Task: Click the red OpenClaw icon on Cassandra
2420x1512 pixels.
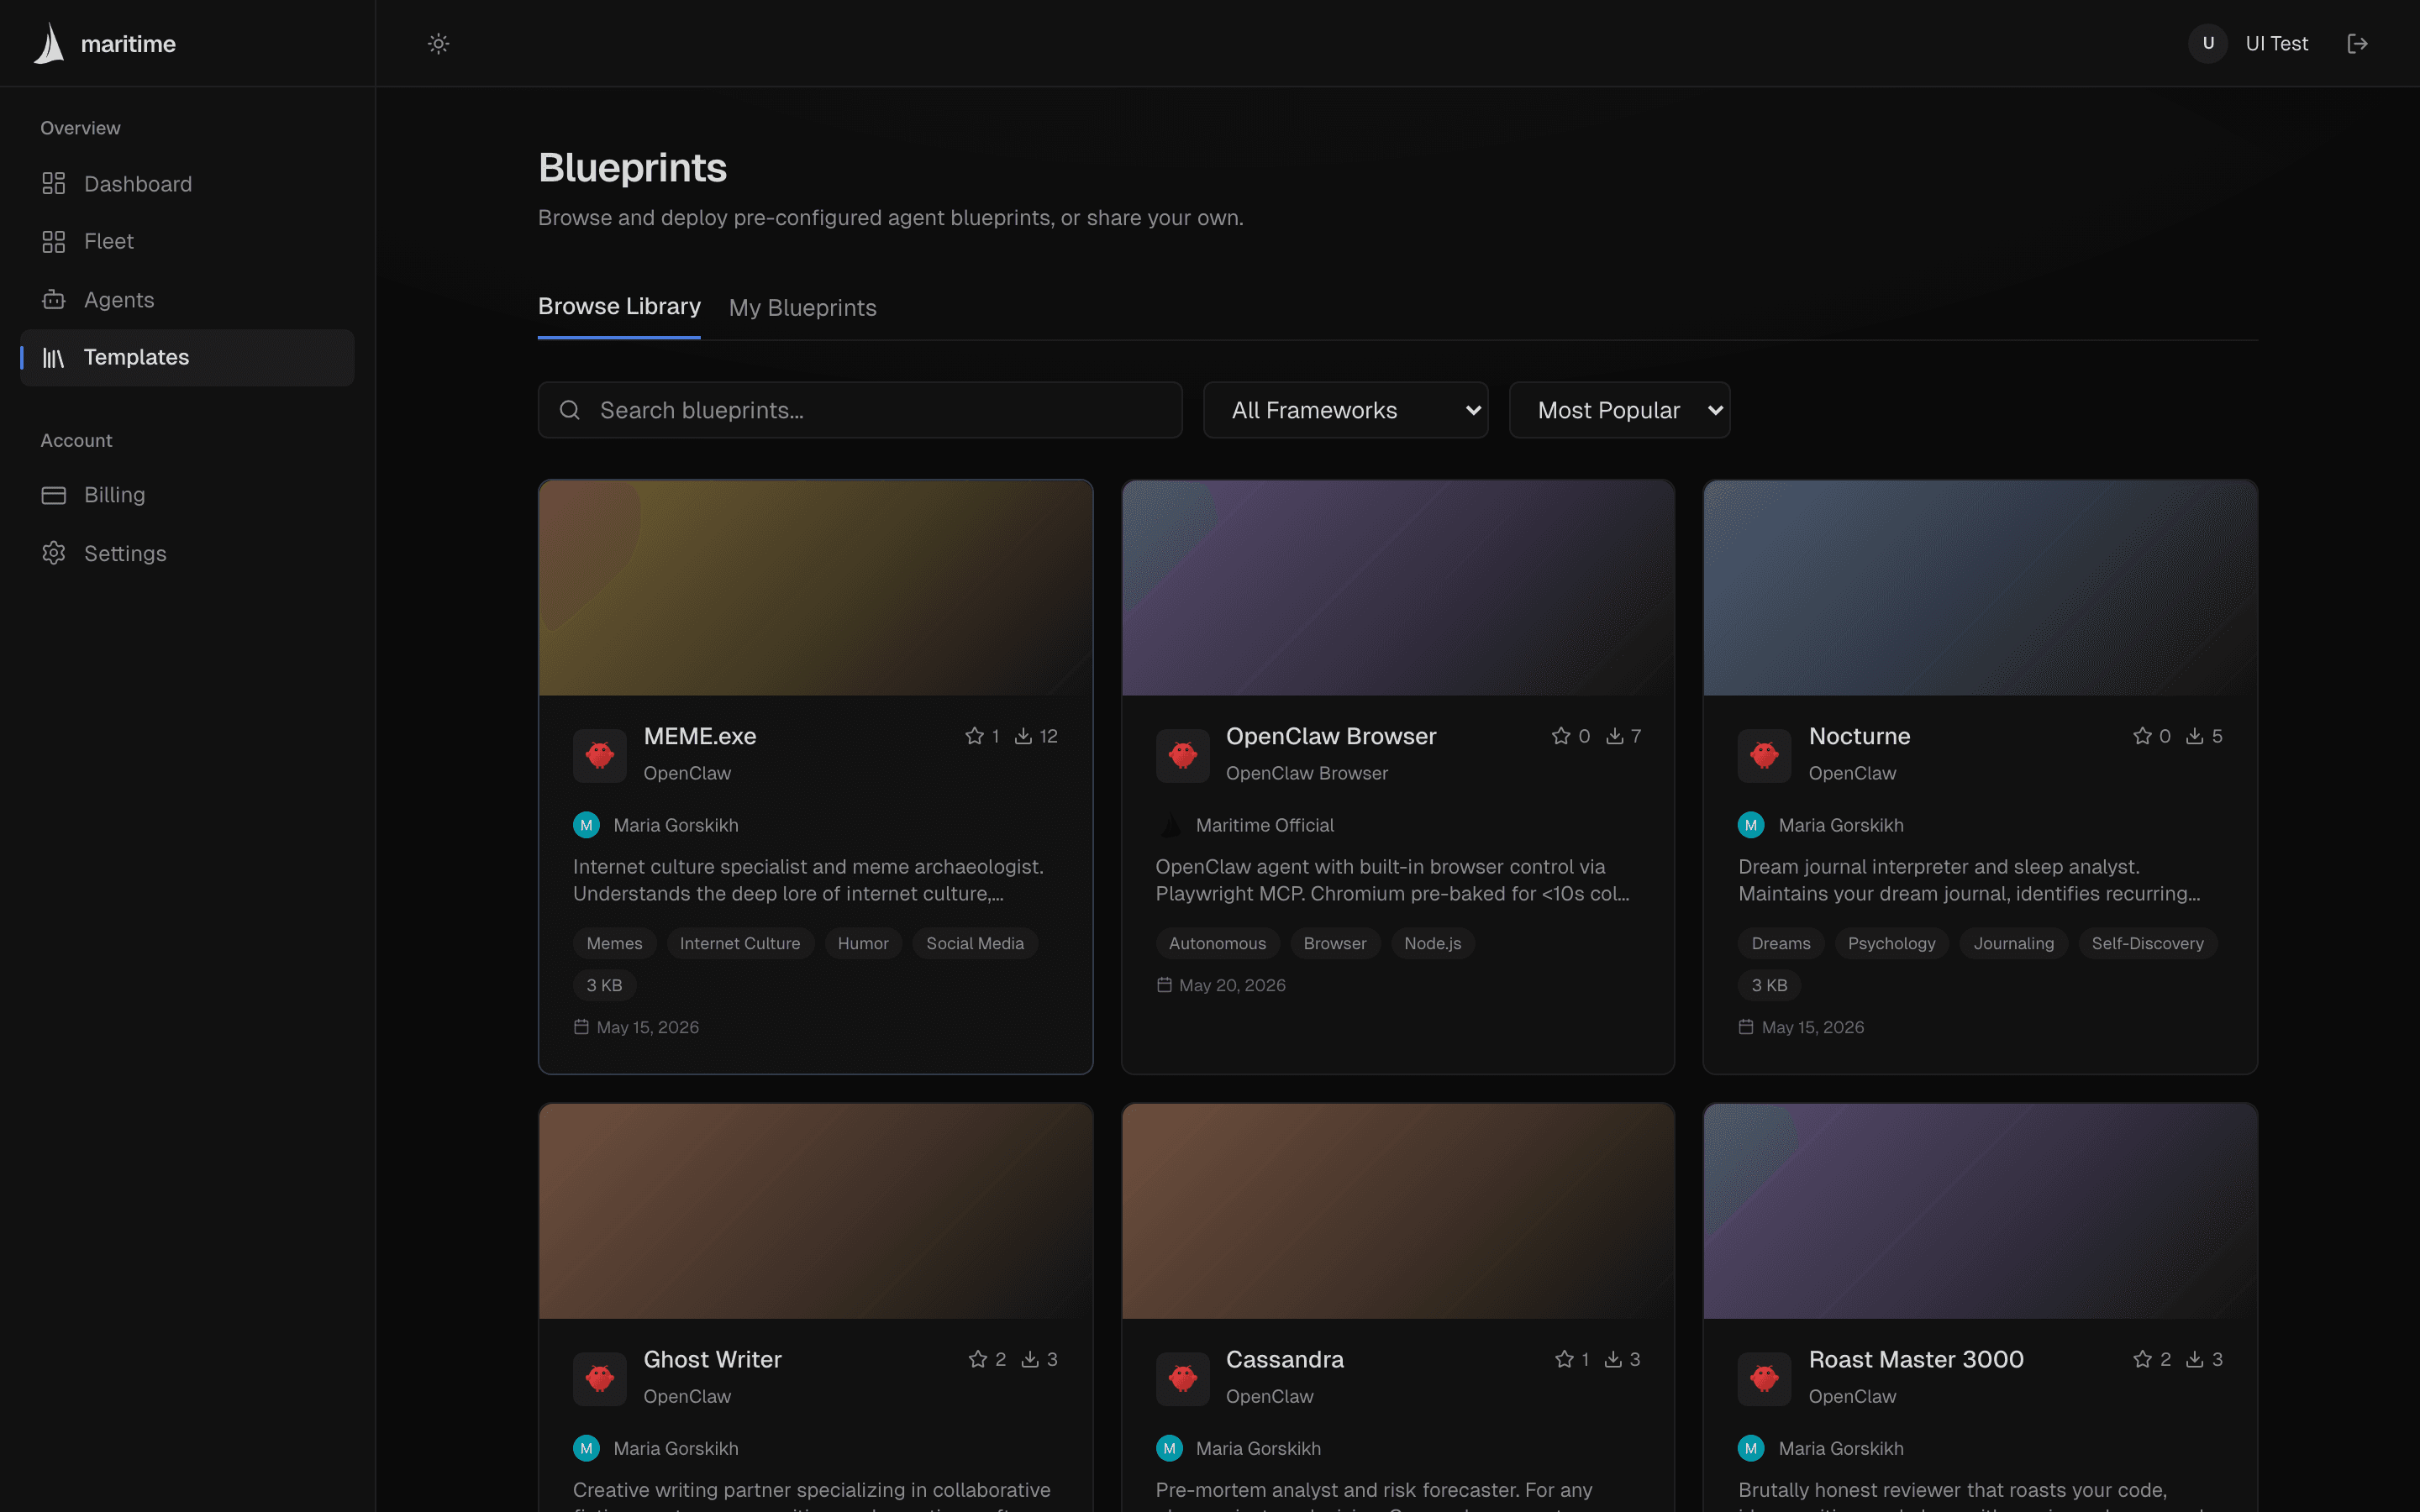Action: 1183,1378
